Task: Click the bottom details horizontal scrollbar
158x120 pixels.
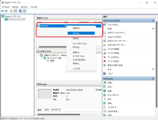Action: (x=59, y=114)
